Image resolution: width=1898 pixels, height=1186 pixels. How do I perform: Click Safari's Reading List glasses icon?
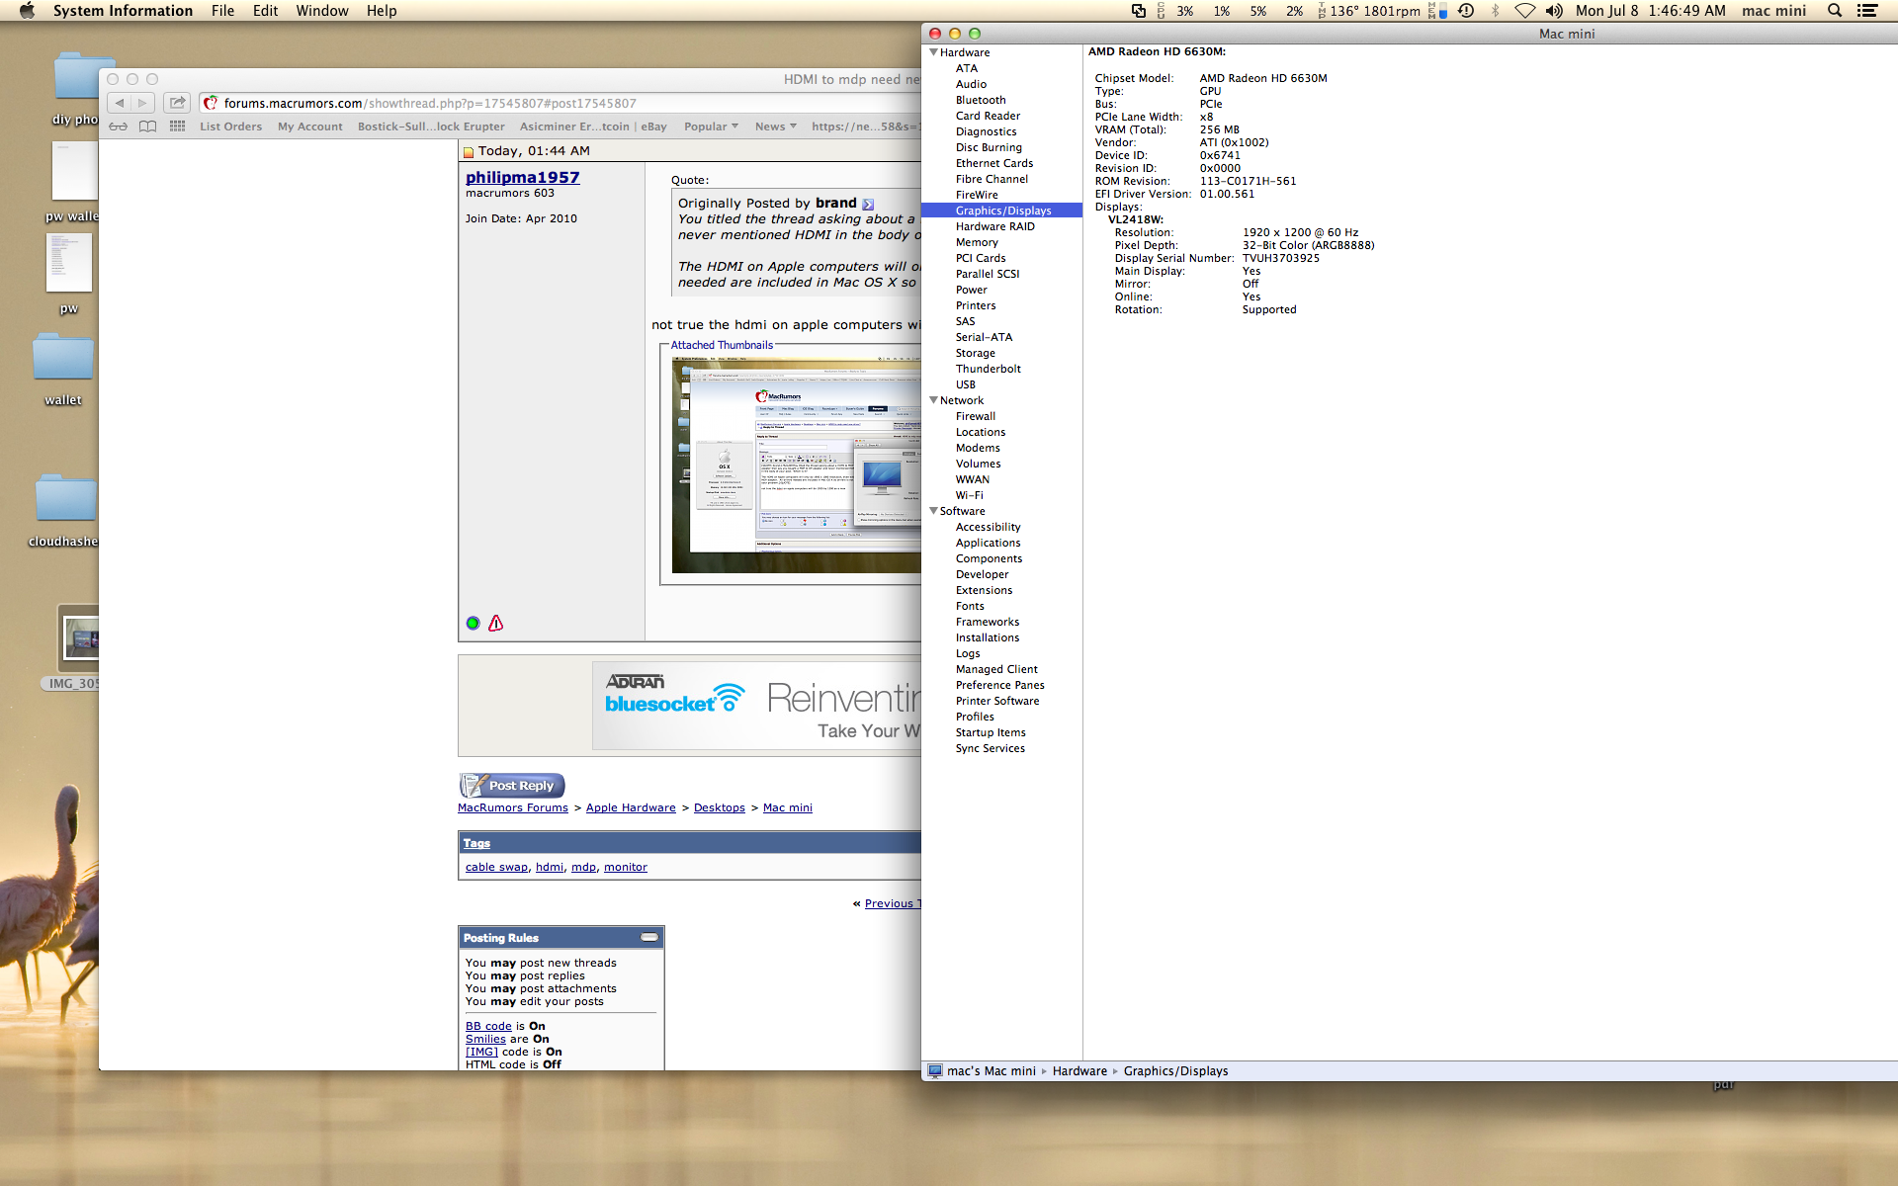point(118,127)
